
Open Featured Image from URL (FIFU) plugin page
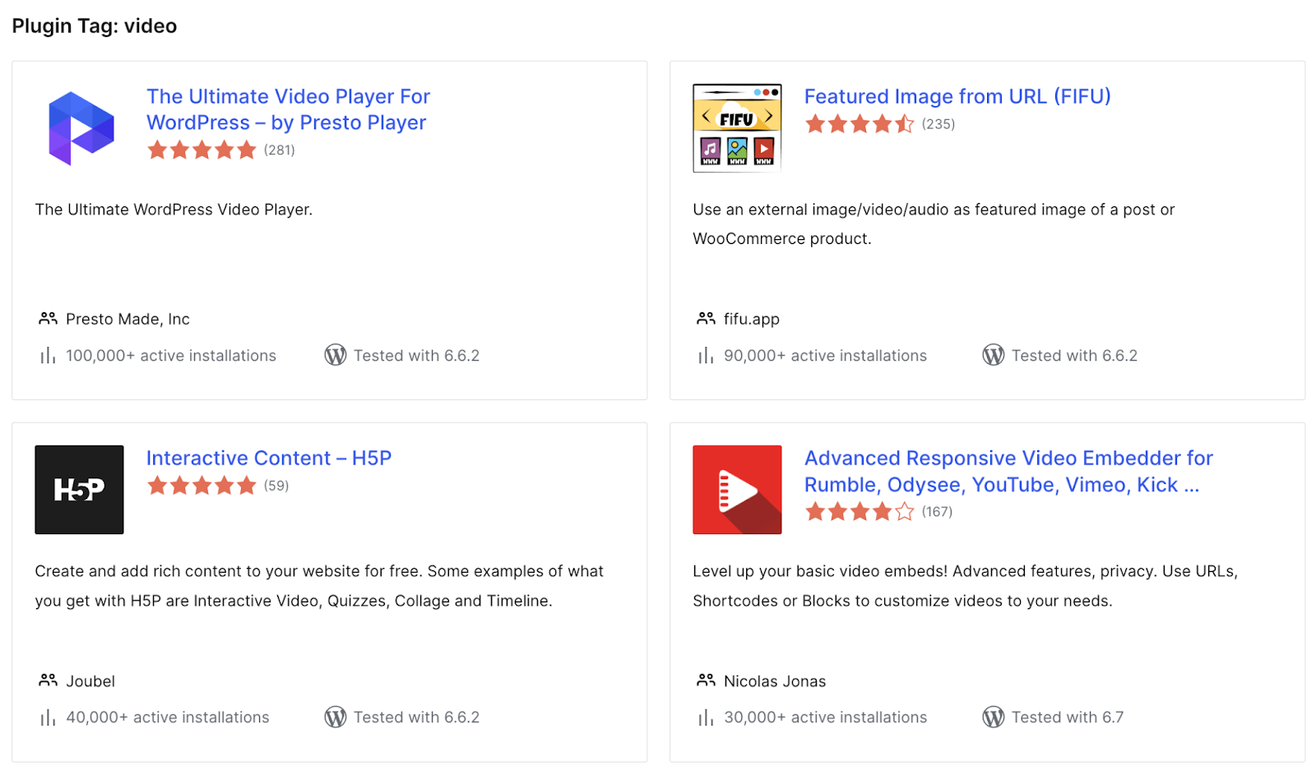click(x=957, y=96)
